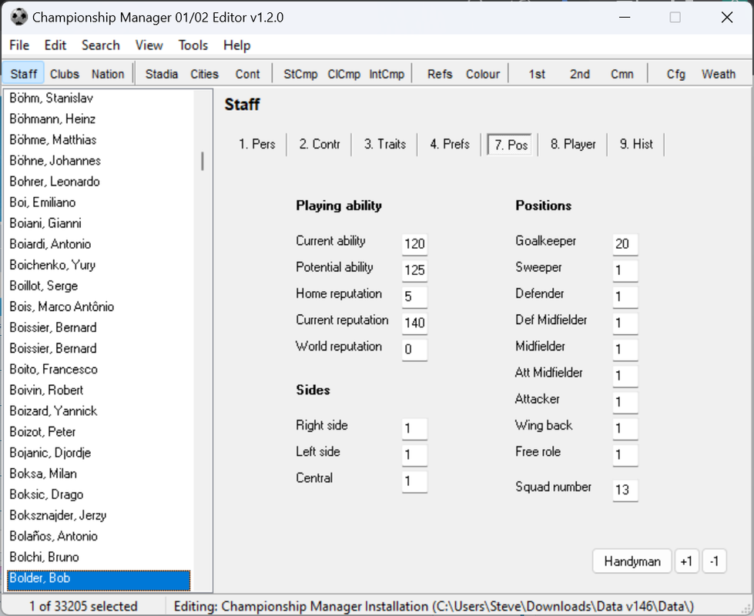Viewport: 754px width, 616px height.
Task: Select Boi, Emiliano in the staff list
Action: (99, 203)
